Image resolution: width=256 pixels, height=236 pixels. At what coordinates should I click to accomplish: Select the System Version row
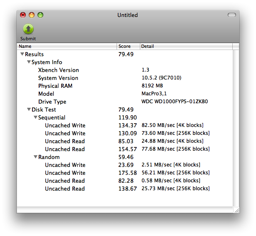click(x=125, y=78)
